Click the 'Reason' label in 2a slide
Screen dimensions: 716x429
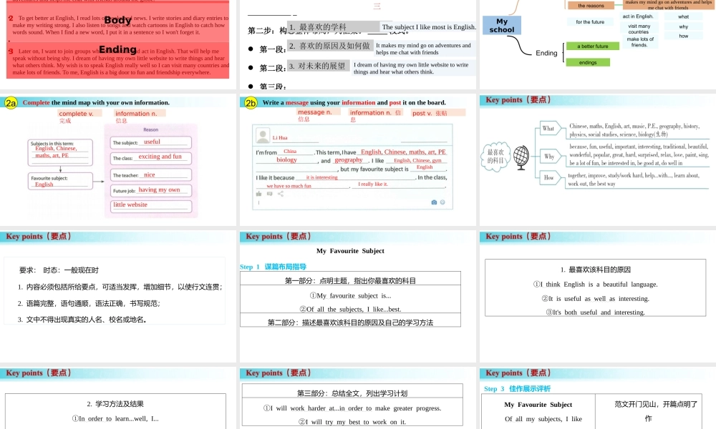point(150,130)
